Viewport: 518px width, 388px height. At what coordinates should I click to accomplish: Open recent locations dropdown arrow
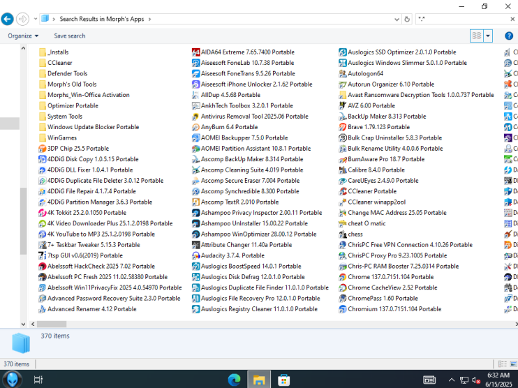click(36, 19)
